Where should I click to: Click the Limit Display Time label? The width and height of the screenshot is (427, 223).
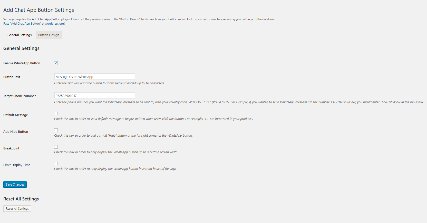click(17, 165)
